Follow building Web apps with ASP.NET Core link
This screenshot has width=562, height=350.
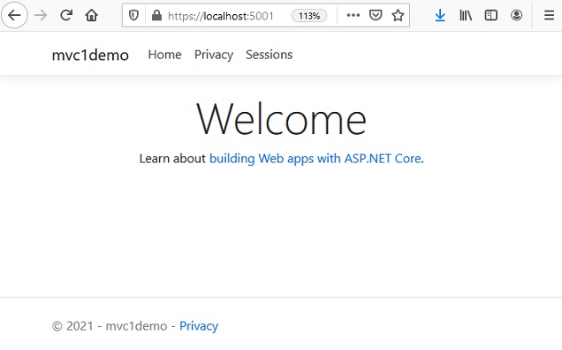point(315,159)
